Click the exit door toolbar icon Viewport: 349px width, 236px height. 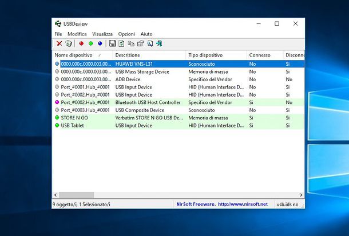coord(159,43)
